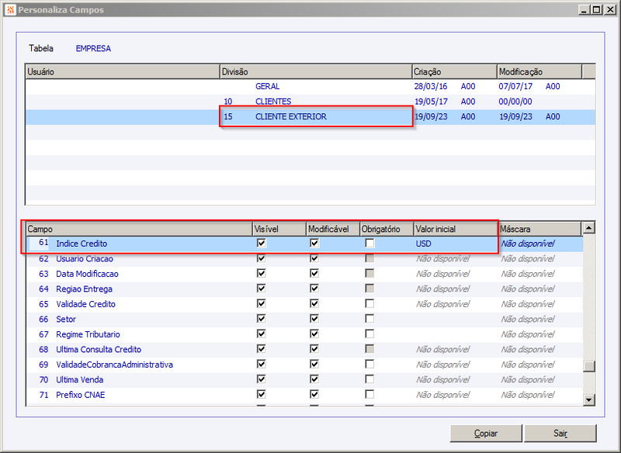Close the Personaliza Campos window
621x453 pixels.
coord(610,9)
